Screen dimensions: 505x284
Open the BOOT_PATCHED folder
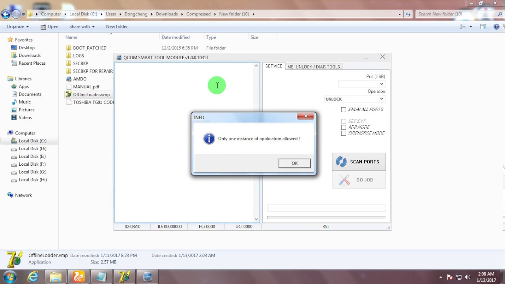tap(90, 48)
